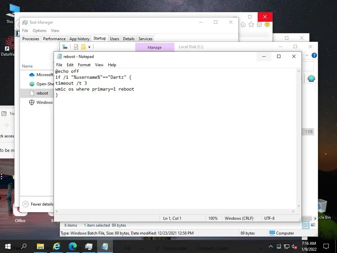Open the Action Center notification icon

coord(326,246)
